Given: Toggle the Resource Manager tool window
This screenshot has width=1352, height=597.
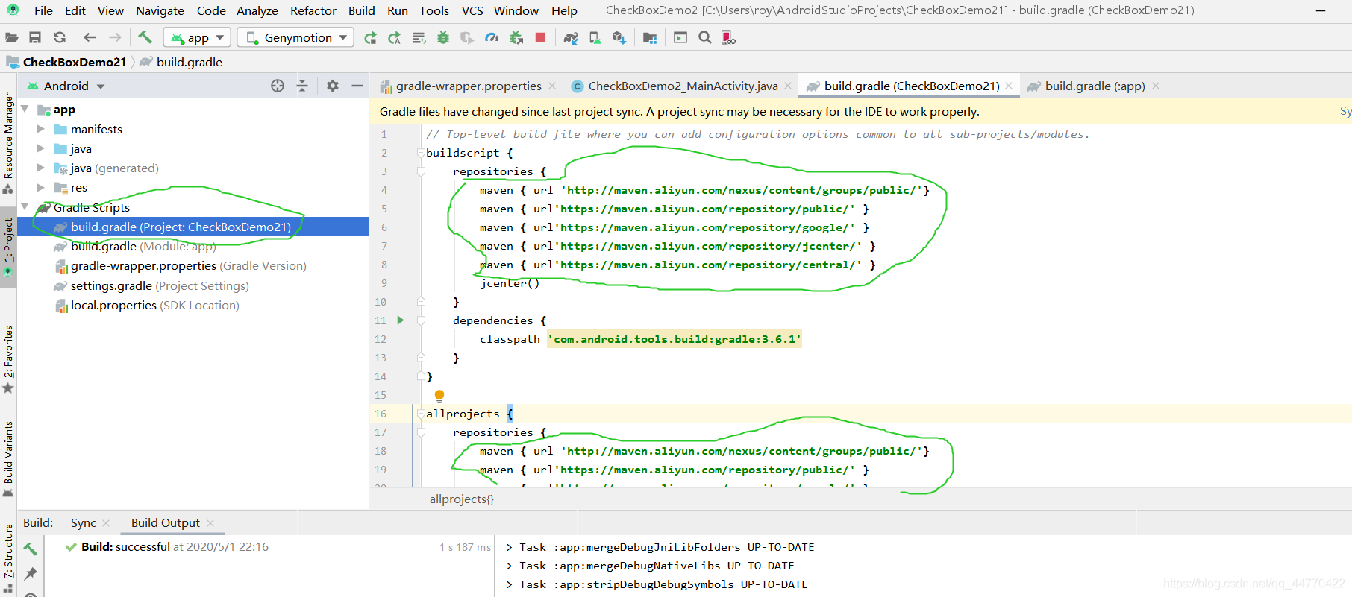Looking at the screenshot, I should click(x=8, y=142).
